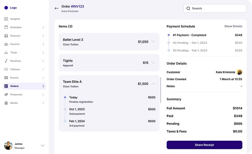Open the Proposals sidebar icon
Viewport: 252px width, 154px height.
[6, 94]
